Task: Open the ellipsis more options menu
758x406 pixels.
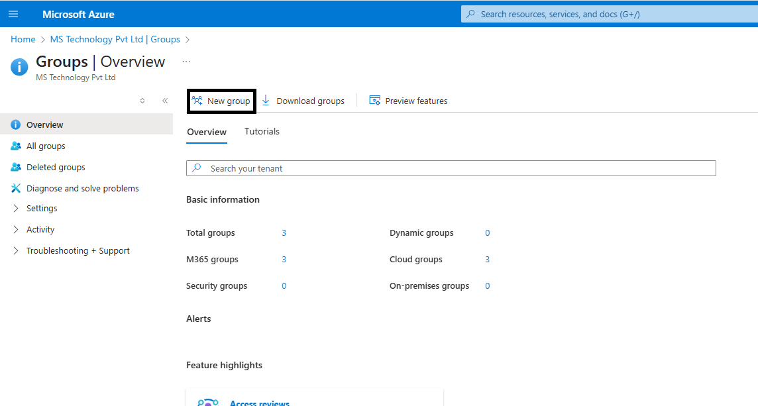Action: 186,62
